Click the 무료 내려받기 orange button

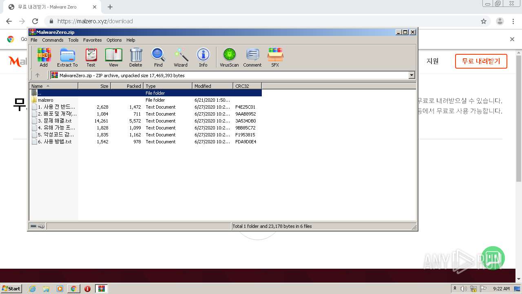[481, 61]
